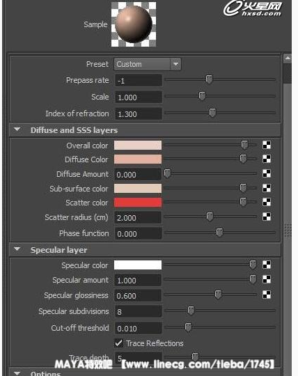Click the red Scatter color swatch
This screenshot has width=298, height=376.
[x=138, y=203]
